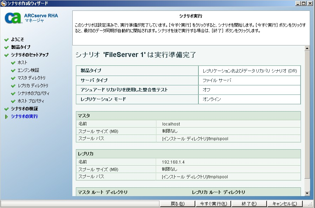Click the wizard title bar app icon
The height and width of the screenshot is (208, 315).
point(4,3)
